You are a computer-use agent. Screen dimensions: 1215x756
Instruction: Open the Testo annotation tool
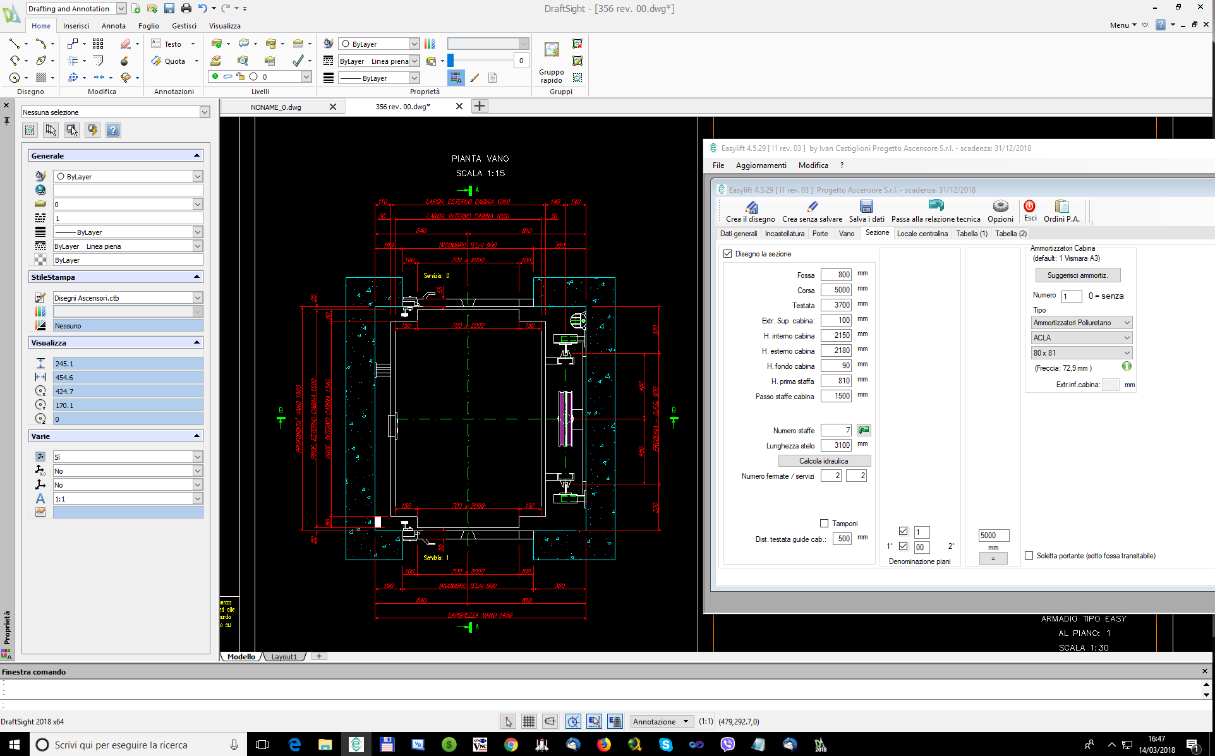(x=167, y=44)
